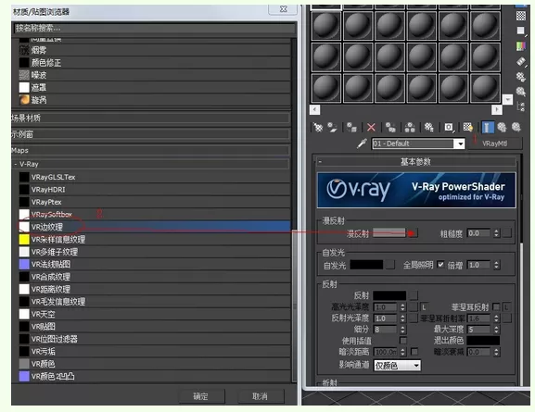Click the diffuse map slot button

point(413,233)
